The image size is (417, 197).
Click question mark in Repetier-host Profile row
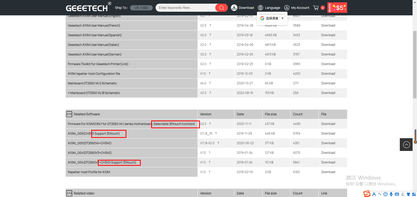pos(210,172)
